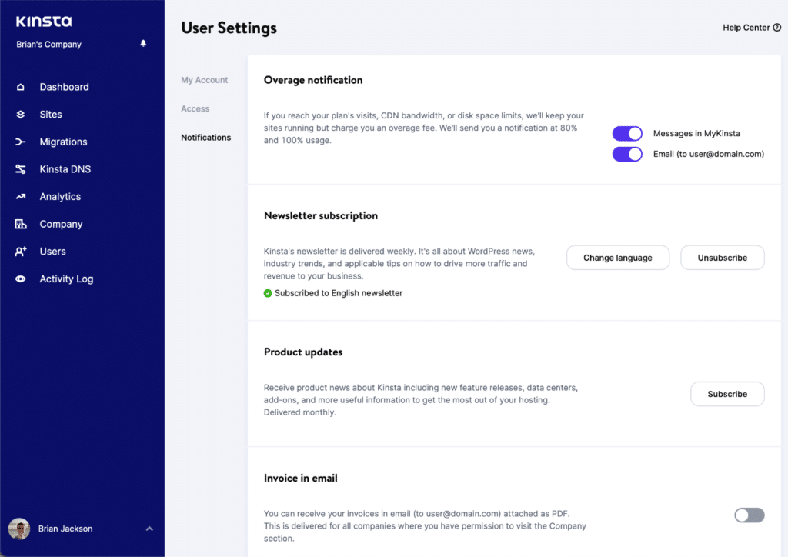
Task: Open notifications bell in the sidebar
Action: click(x=143, y=43)
